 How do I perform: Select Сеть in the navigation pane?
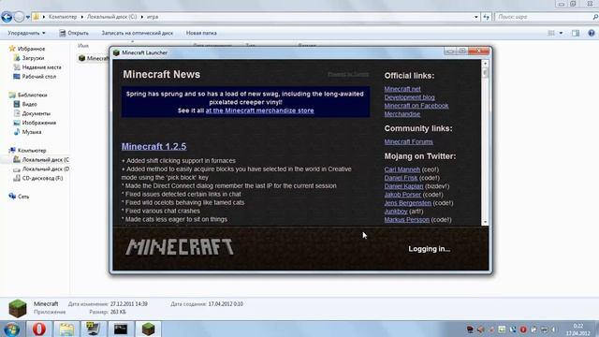(x=19, y=197)
